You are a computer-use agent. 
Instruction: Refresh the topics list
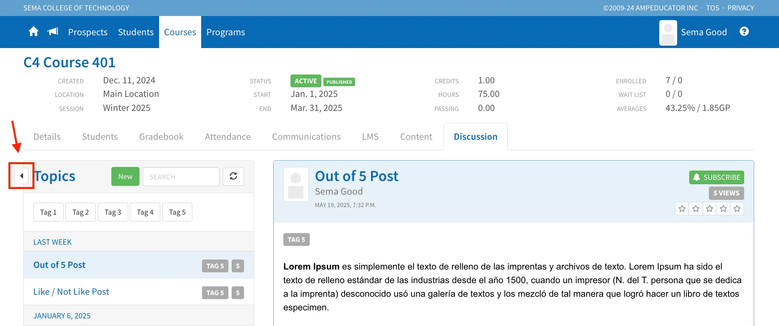[x=233, y=176]
